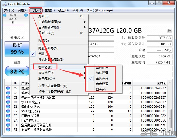Image resolution: width=177 pixels, height=138 pixels.
Task: Click the 7526 小时 power on hours field
Action: (160, 62)
